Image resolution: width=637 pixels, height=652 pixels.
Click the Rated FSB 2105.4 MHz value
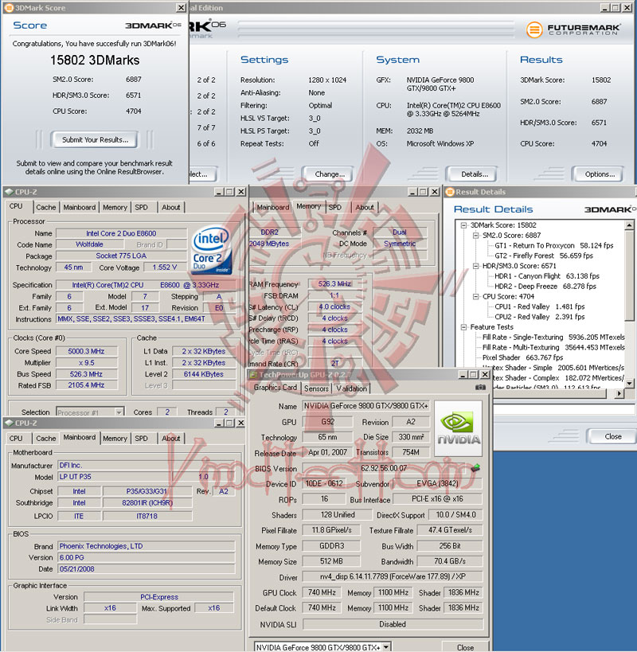(x=87, y=385)
